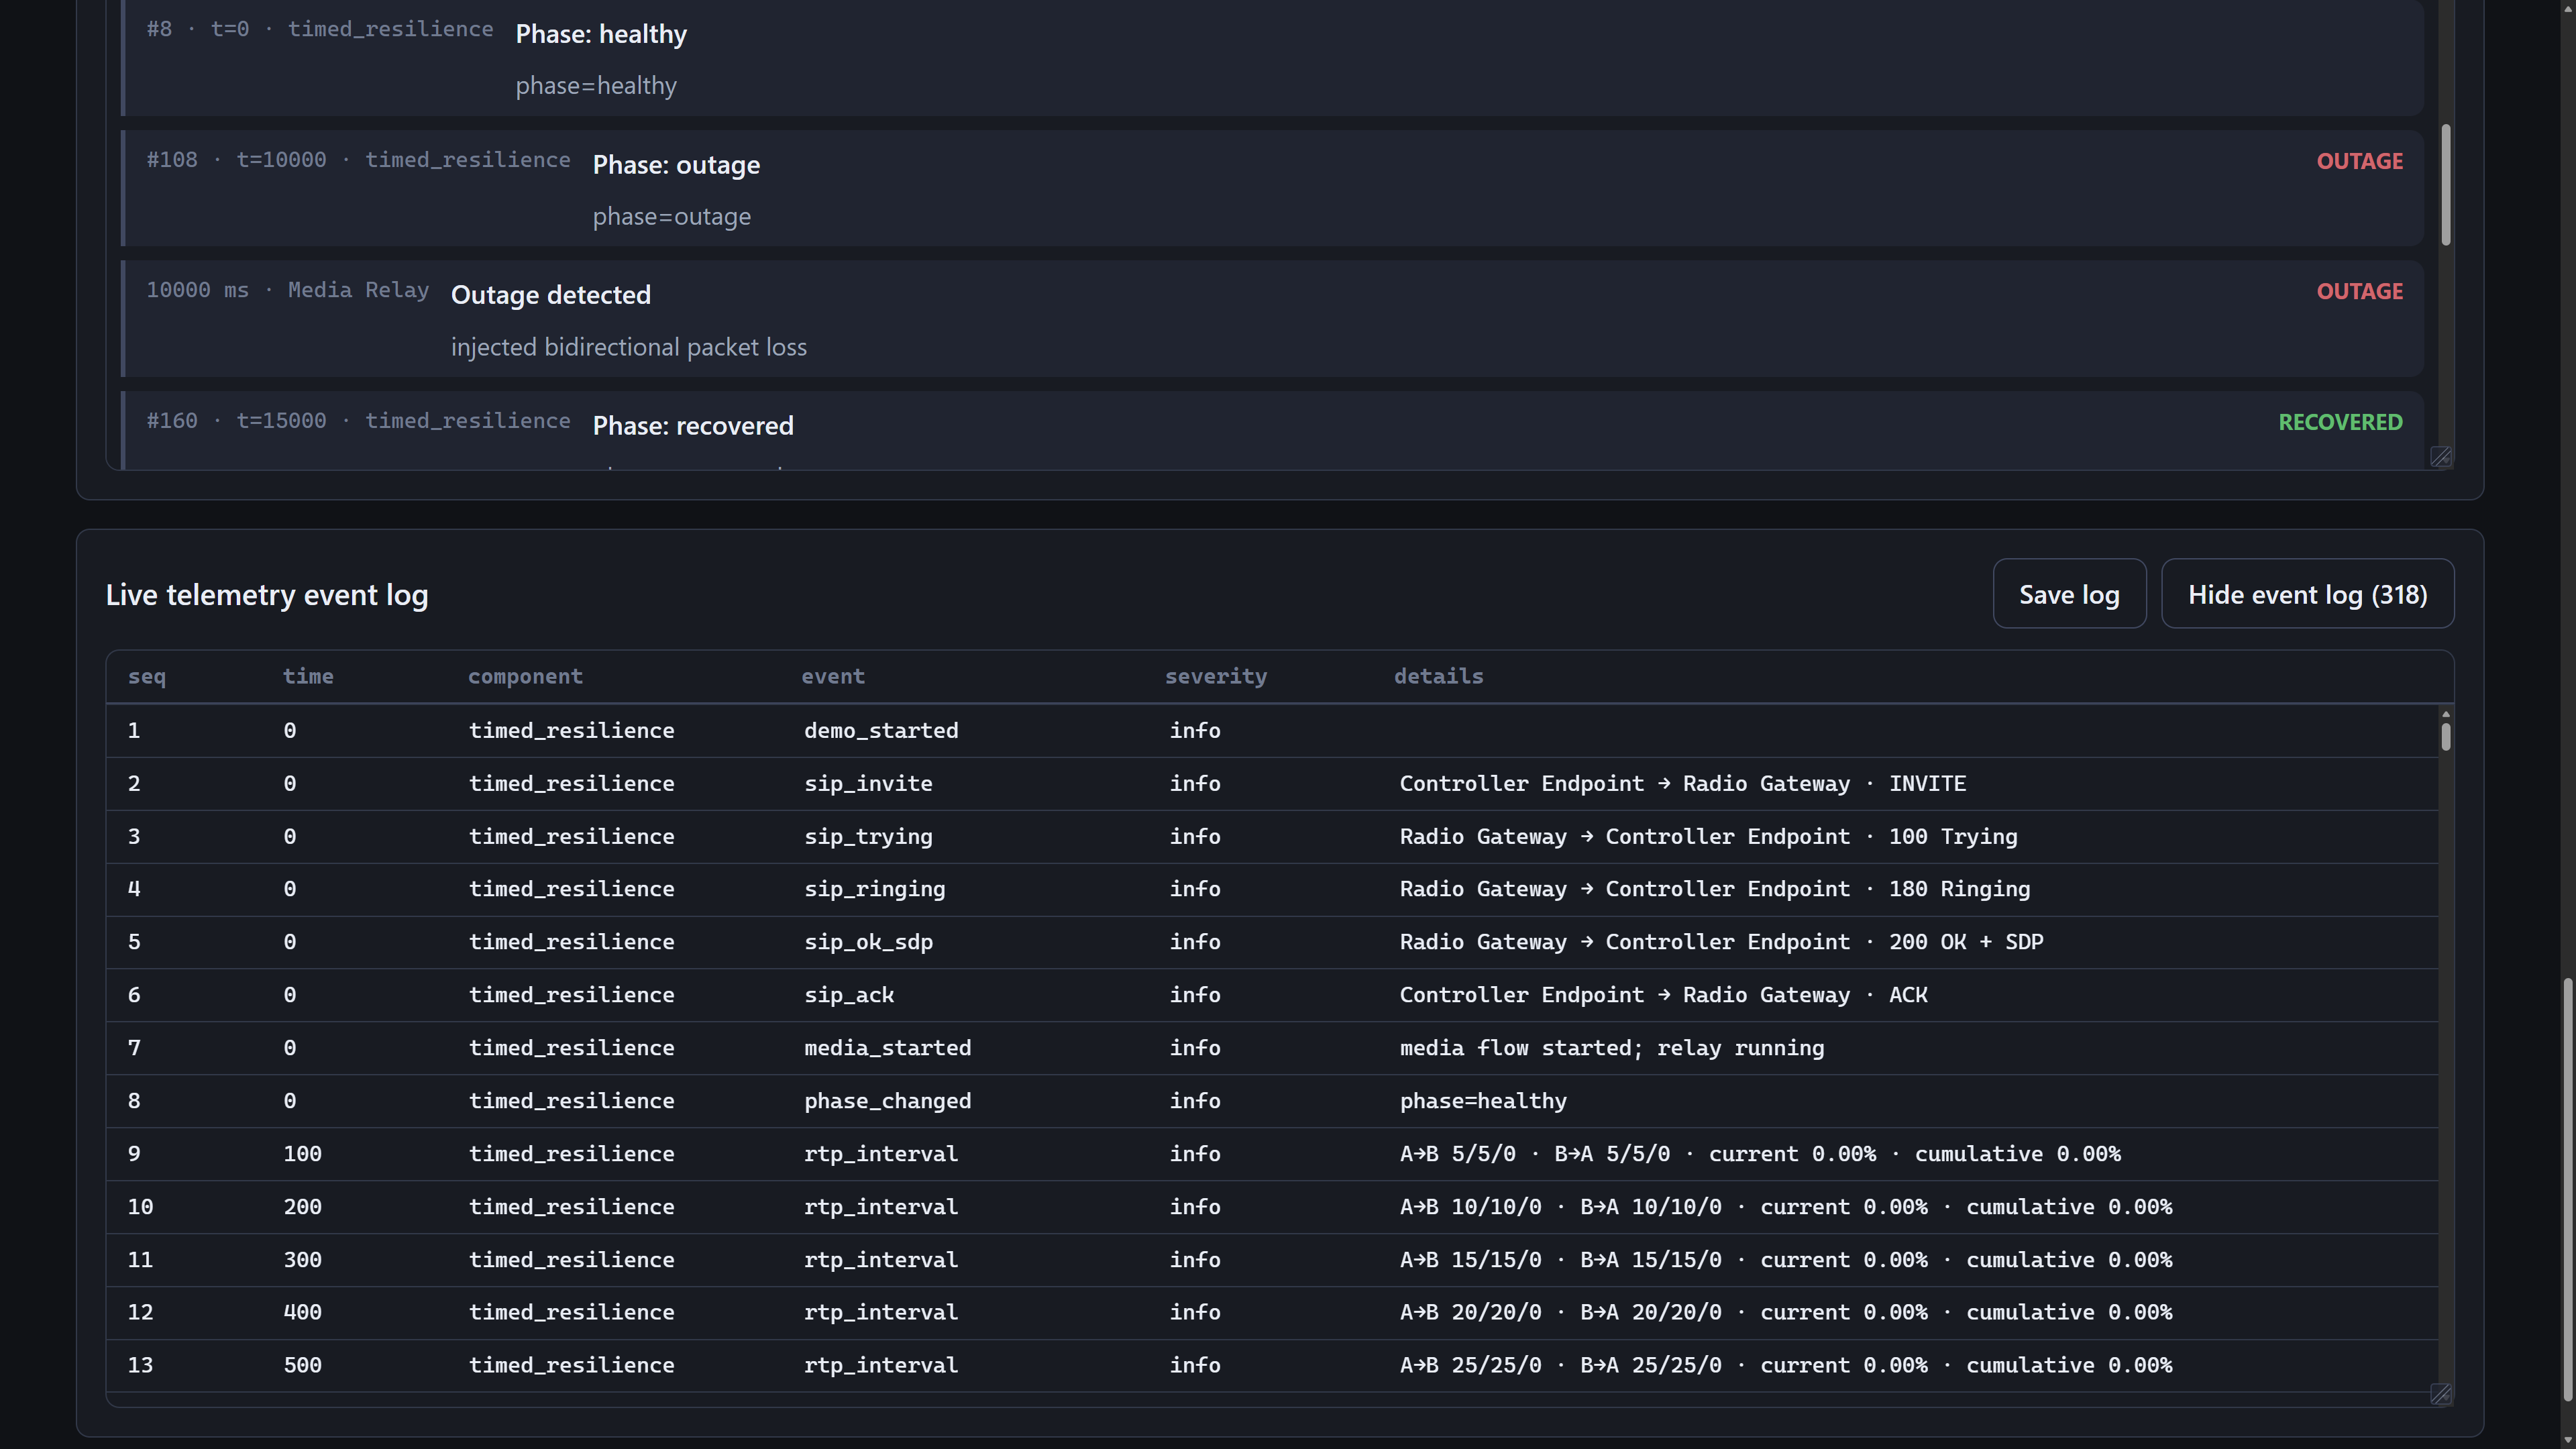Click the info severity in sip_ack row

(1195, 995)
